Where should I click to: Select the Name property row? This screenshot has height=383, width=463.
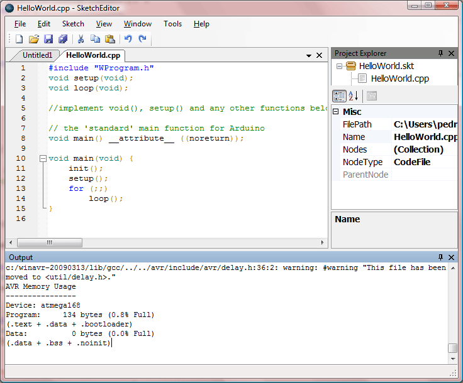point(399,138)
